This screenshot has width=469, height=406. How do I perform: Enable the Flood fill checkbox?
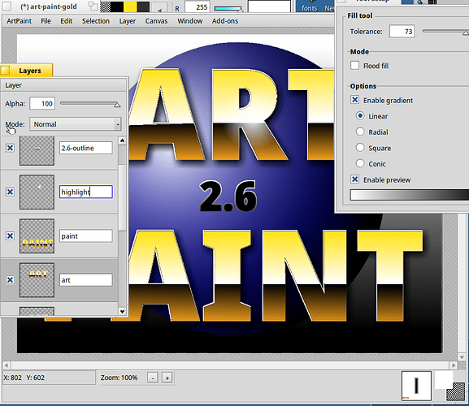[x=354, y=66]
